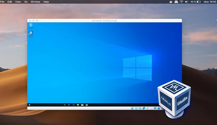Open Mail app from the taskbar

(x=87, y=105)
